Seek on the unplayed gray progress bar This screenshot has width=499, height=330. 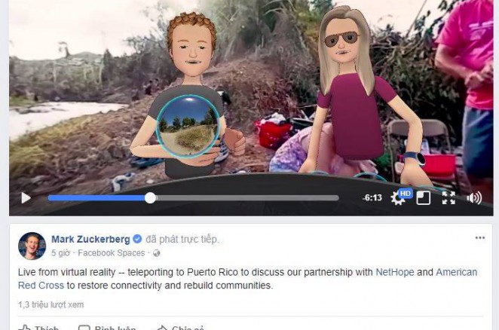[x=247, y=198]
